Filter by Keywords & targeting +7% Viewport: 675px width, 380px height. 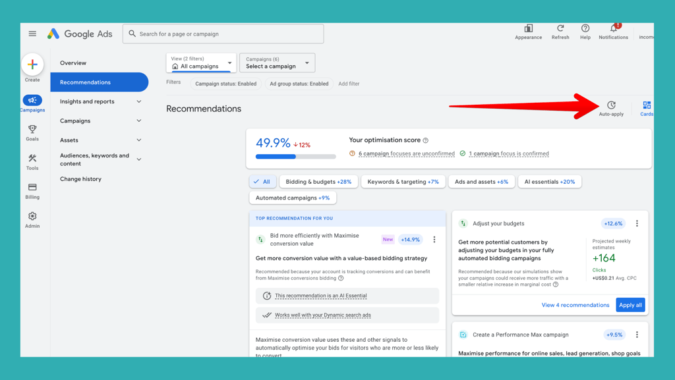tap(403, 182)
